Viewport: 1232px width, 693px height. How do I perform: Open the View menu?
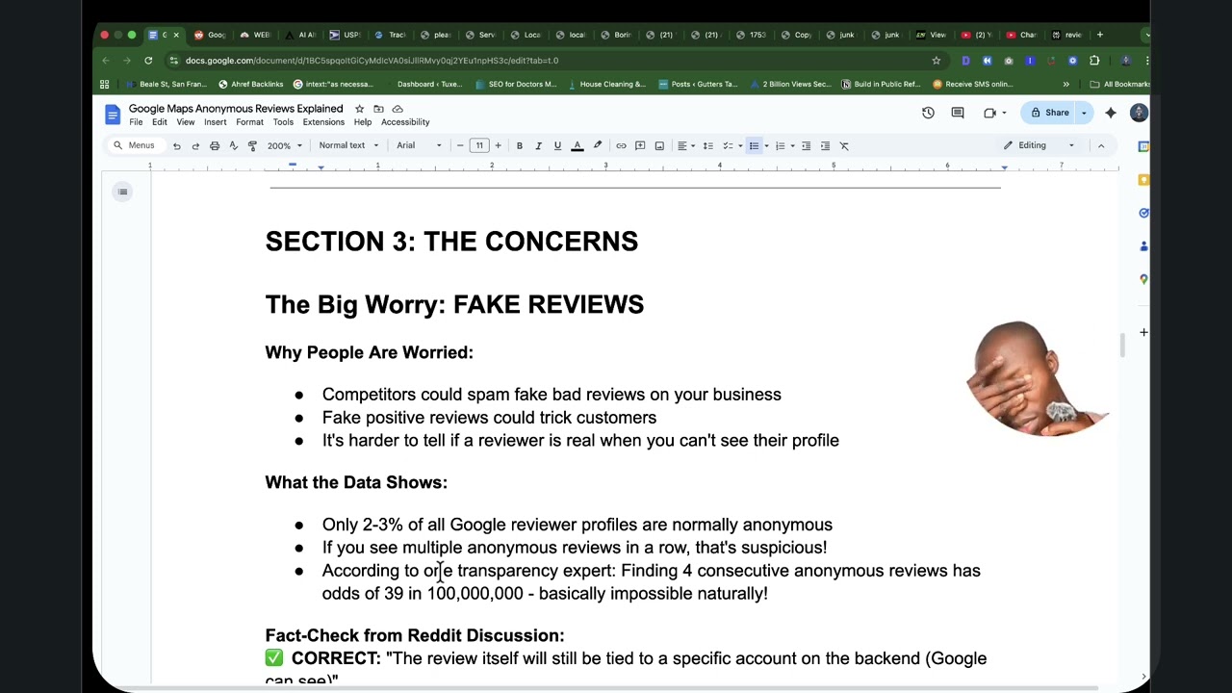[x=186, y=122]
